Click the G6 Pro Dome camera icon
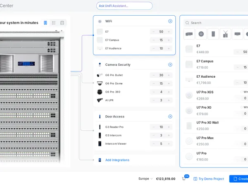The height and width of the screenshot is (186, 248). (100, 83)
